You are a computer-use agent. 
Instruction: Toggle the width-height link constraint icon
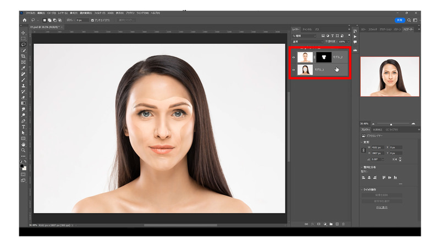(x=364, y=150)
